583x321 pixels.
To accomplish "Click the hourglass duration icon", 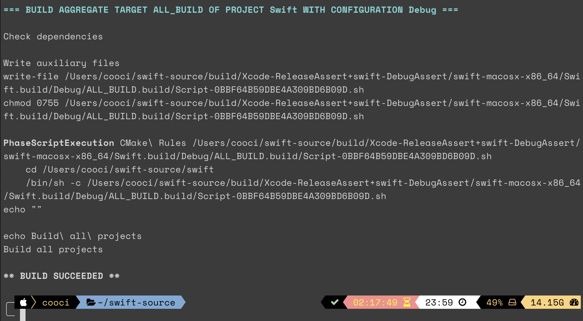I will coord(407,302).
